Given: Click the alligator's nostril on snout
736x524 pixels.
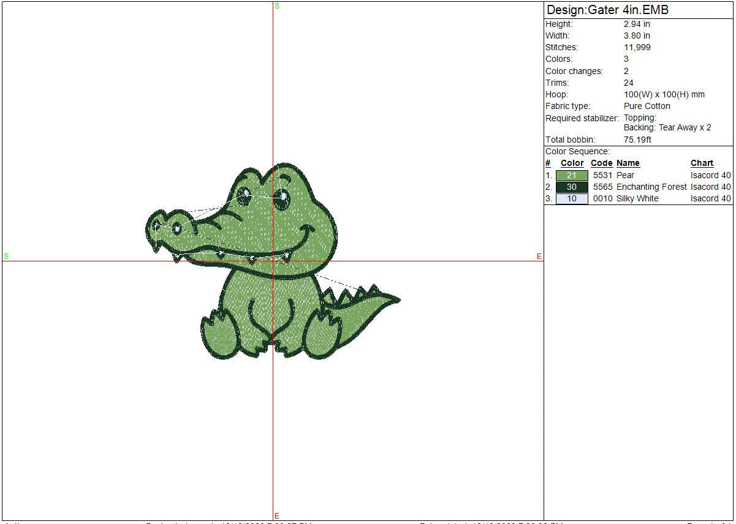Looking at the screenshot, I should (x=157, y=225).
